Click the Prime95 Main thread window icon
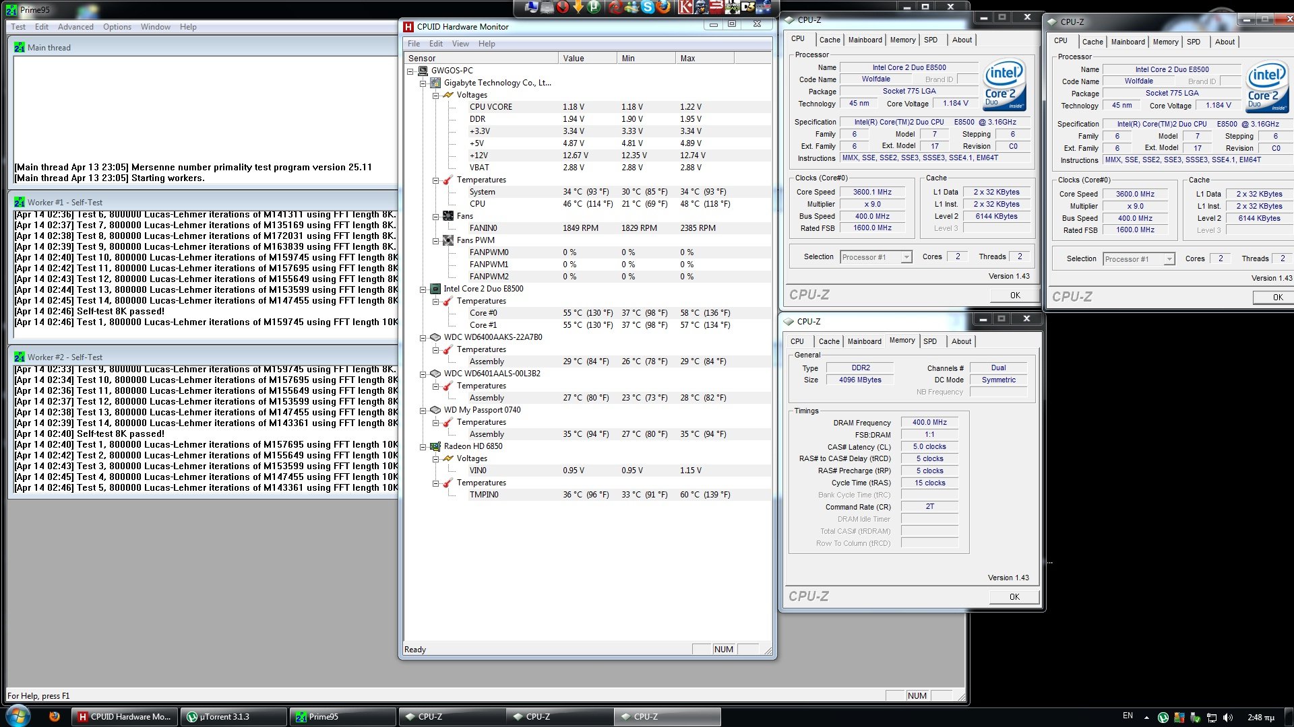The height and width of the screenshot is (727, 1294). [20, 48]
